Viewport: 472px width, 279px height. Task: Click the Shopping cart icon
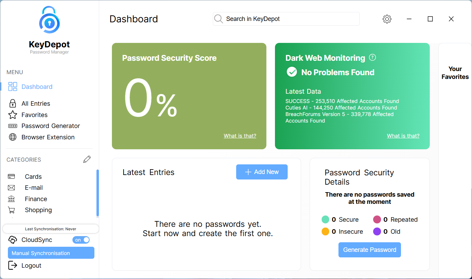coord(11,210)
